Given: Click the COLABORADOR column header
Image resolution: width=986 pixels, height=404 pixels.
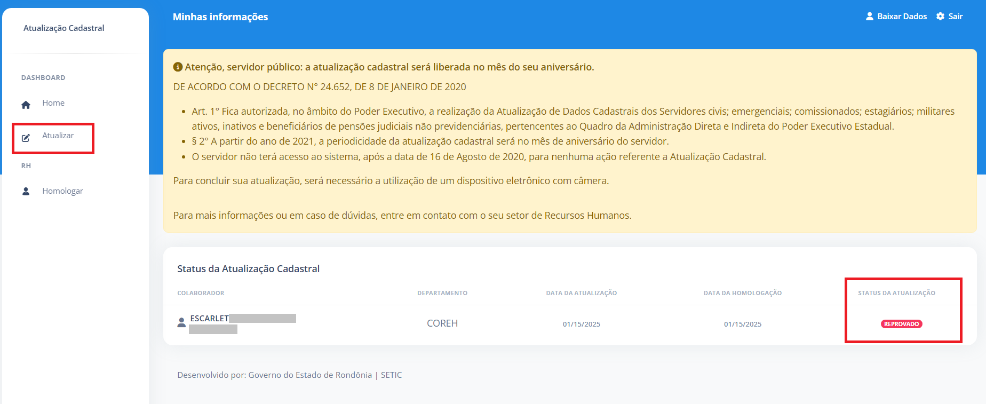Looking at the screenshot, I should (x=201, y=293).
